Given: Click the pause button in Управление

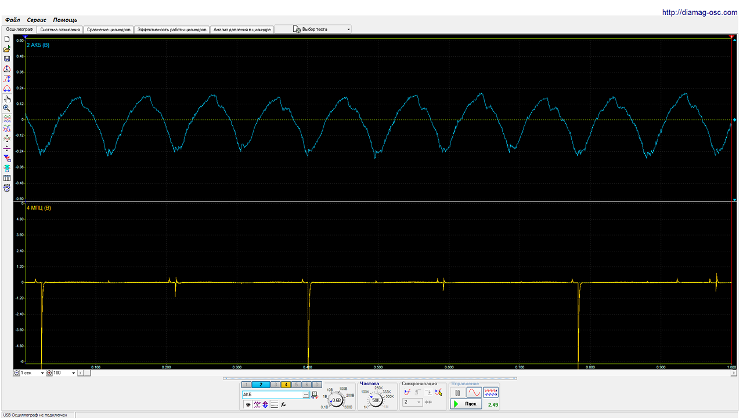Looking at the screenshot, I should (x=457, y=392).
